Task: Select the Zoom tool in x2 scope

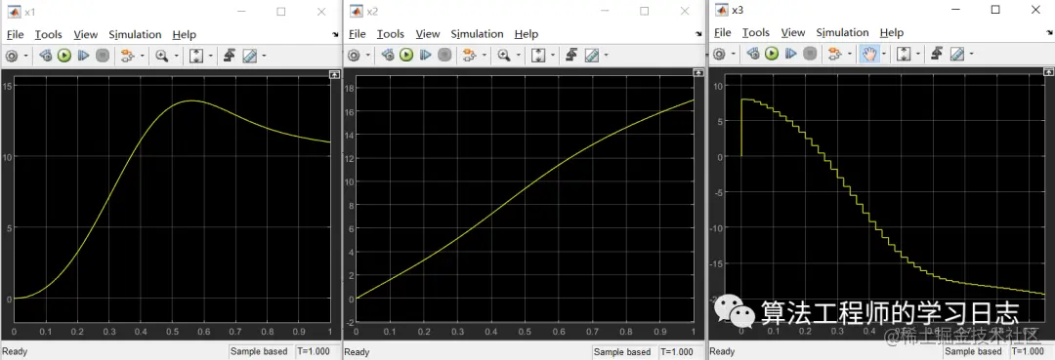Action: pos(503,56)
